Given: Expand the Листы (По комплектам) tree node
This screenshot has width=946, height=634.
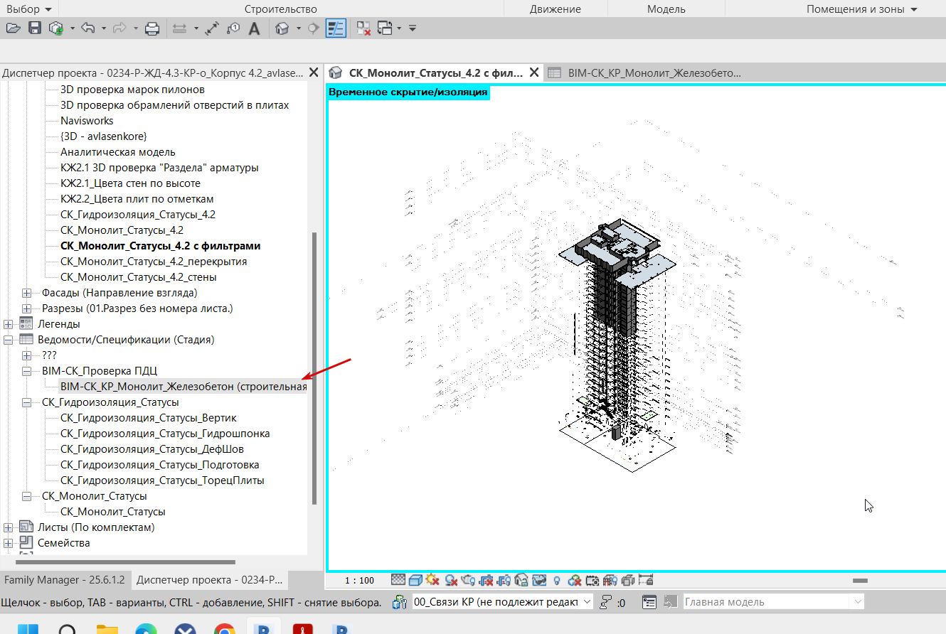Looking at the screenshot, I should (9, 527).
